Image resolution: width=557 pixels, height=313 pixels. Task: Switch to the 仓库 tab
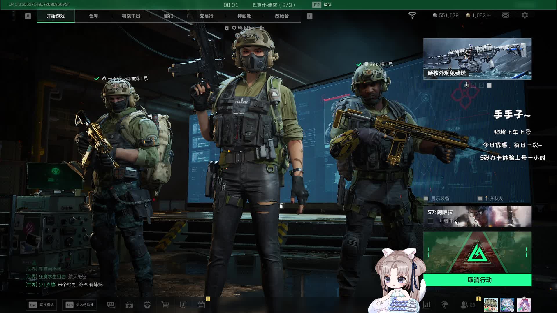[93, 16]
